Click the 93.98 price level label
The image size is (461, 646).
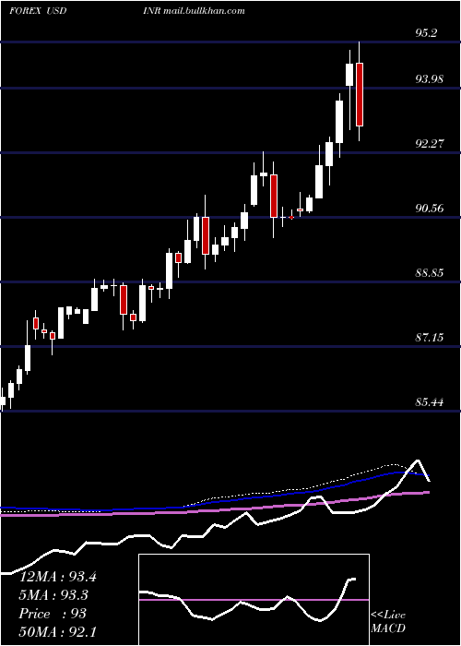(x=430, y=79)
